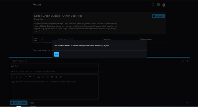This screenshot has height=107, width=198.
Task: Focus the discussion title input field
Action: pyautogui.click(x=54, y=71)
